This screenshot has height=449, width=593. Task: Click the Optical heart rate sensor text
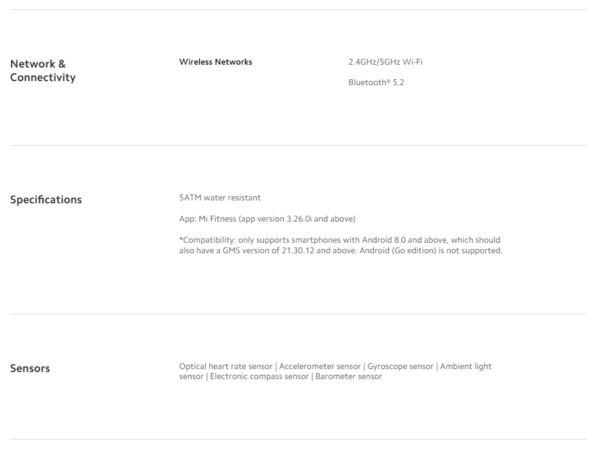(226, 367)
